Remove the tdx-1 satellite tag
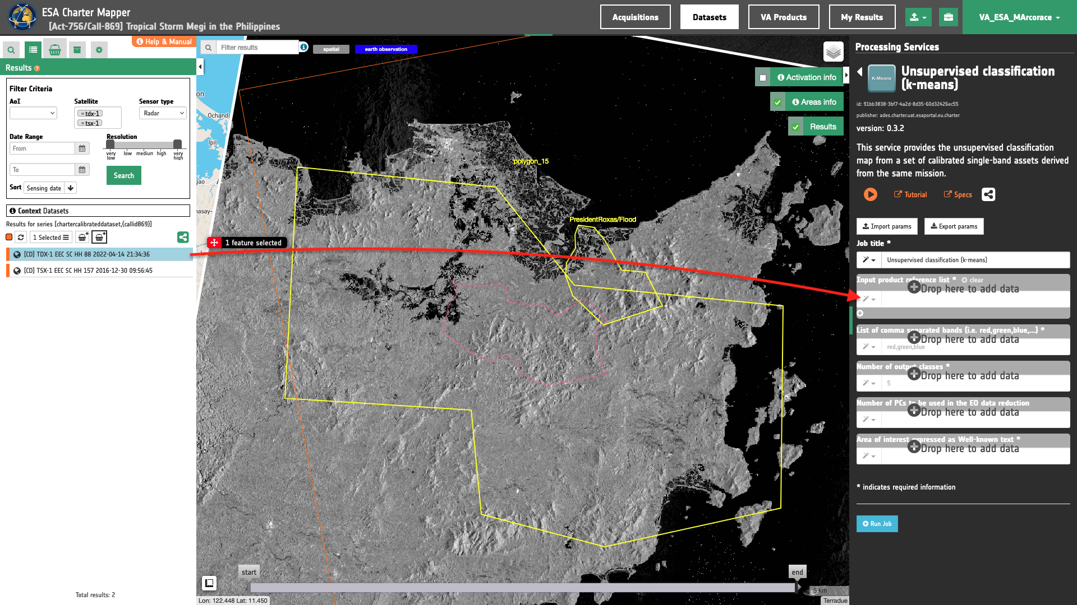This screenshot has height=605, width=1077. [x=82, y=114]
